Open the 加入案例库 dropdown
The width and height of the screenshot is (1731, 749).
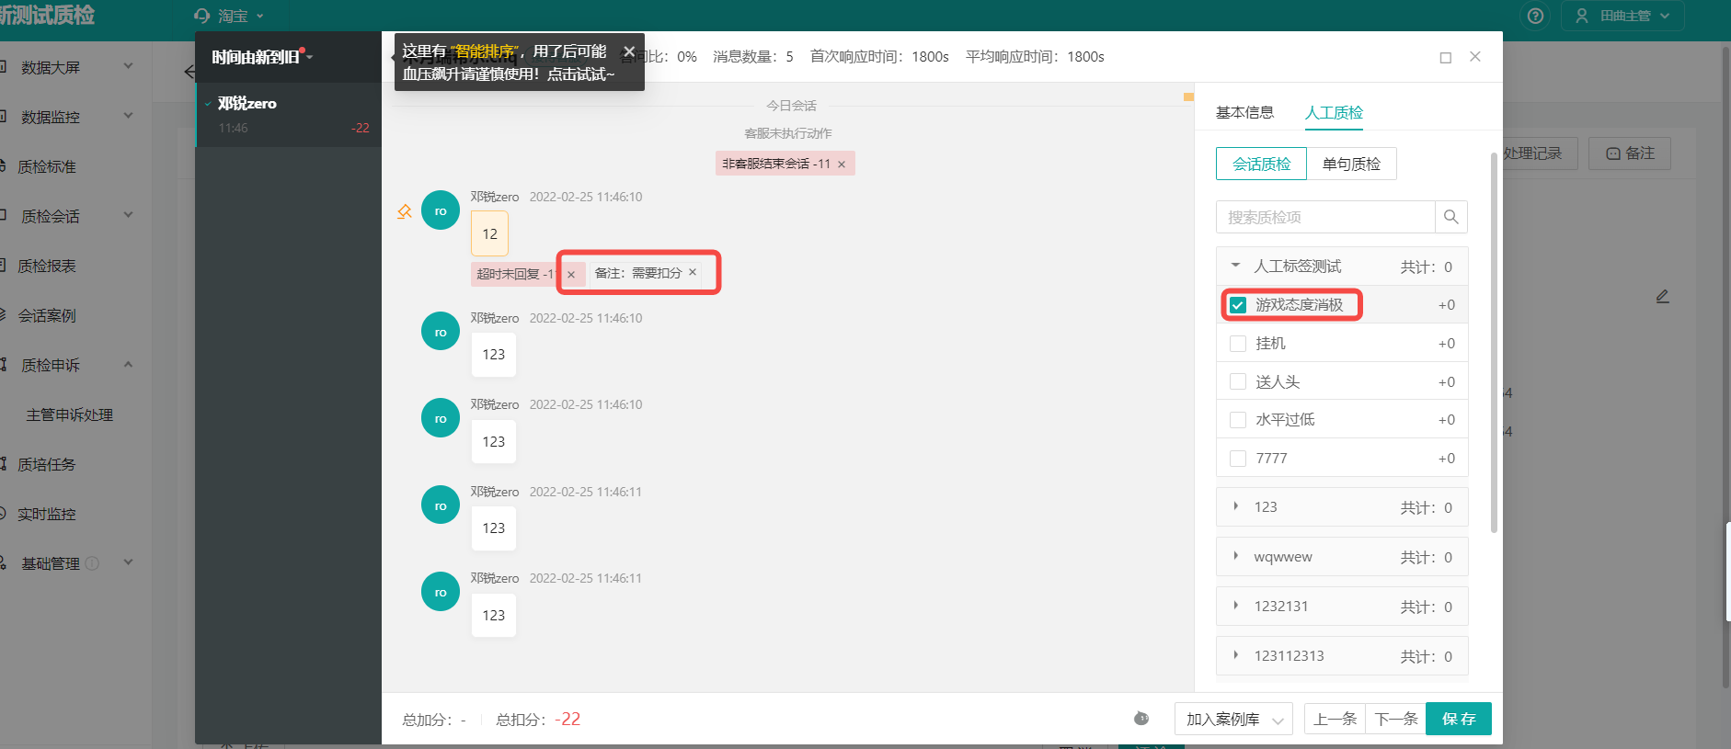pyautogui.click(x=1233, y=719)
